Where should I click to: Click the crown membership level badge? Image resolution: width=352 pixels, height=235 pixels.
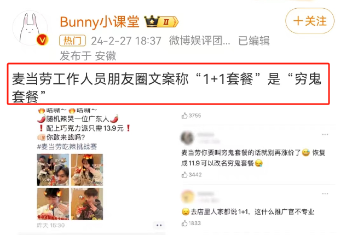coord(161,22)
